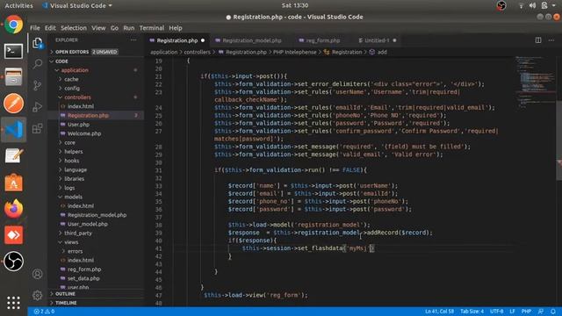Open User_model.php in models folder
The image size is (562, 316).
(88, 224)
